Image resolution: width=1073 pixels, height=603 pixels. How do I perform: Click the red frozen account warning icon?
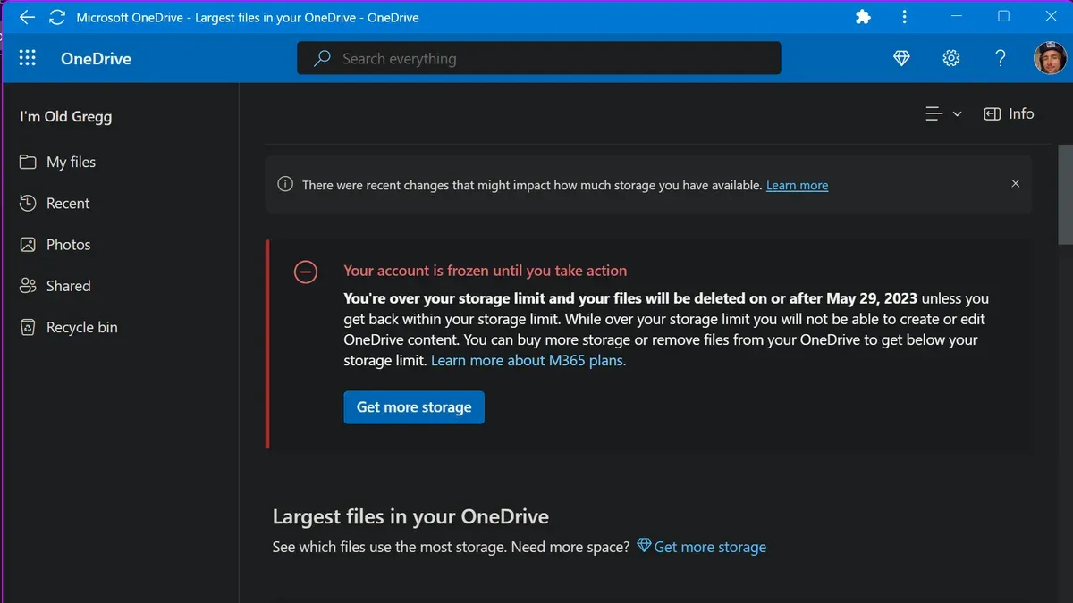coord(306,272)
